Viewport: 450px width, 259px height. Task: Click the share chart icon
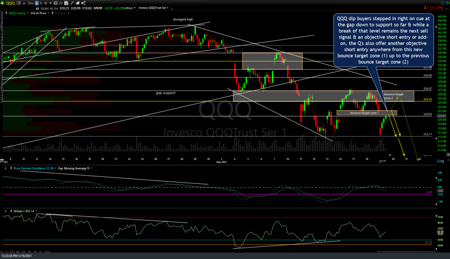(x=83, y=3)
